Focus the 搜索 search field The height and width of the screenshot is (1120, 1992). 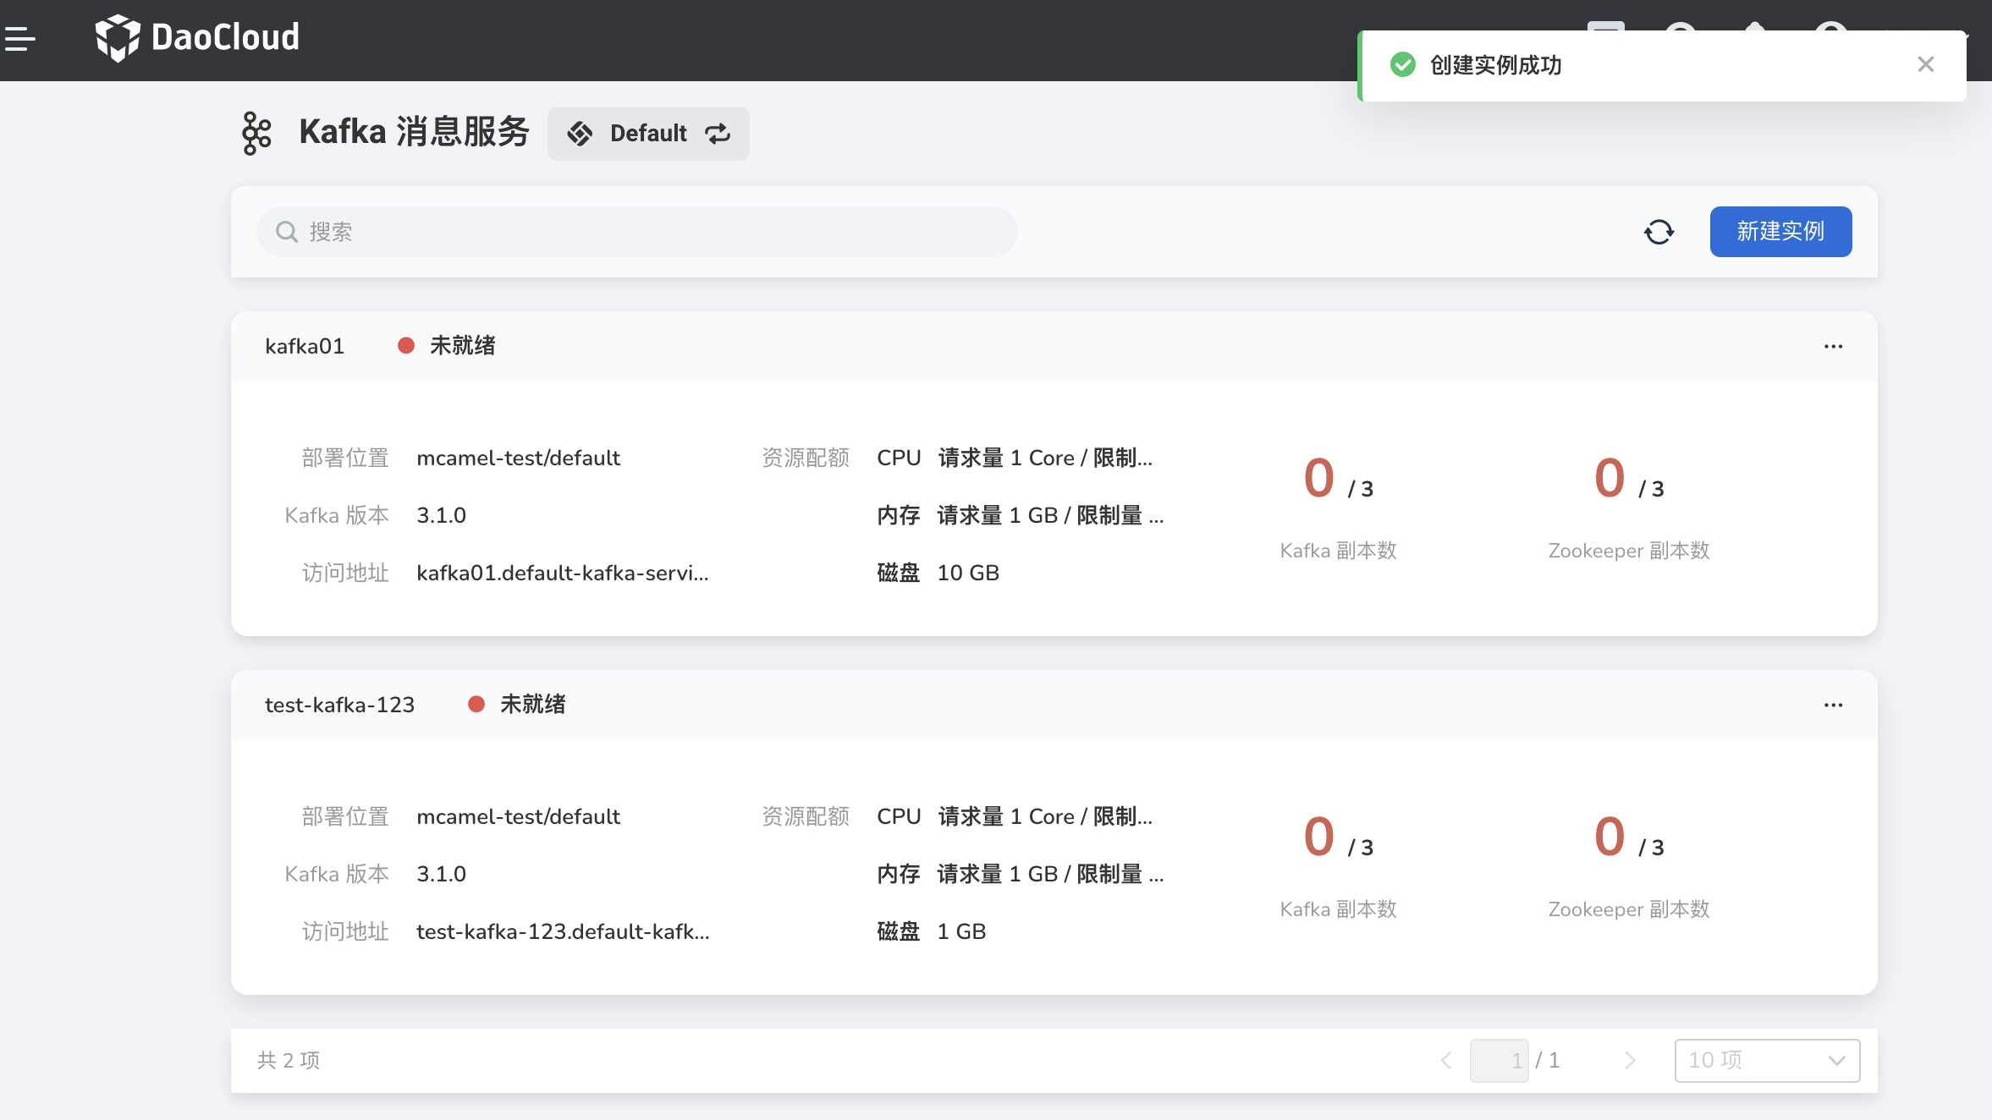(636, 232)
